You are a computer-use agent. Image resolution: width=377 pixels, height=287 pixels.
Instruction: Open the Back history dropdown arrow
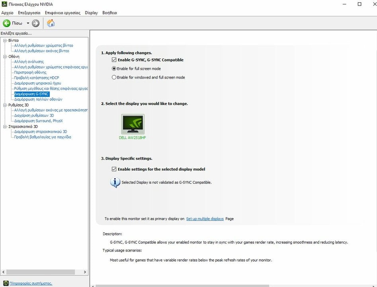pyautogui.click(x=28, y=23)
